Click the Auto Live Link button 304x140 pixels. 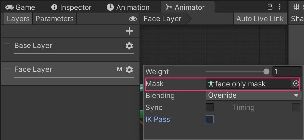[x=260, y=18]
